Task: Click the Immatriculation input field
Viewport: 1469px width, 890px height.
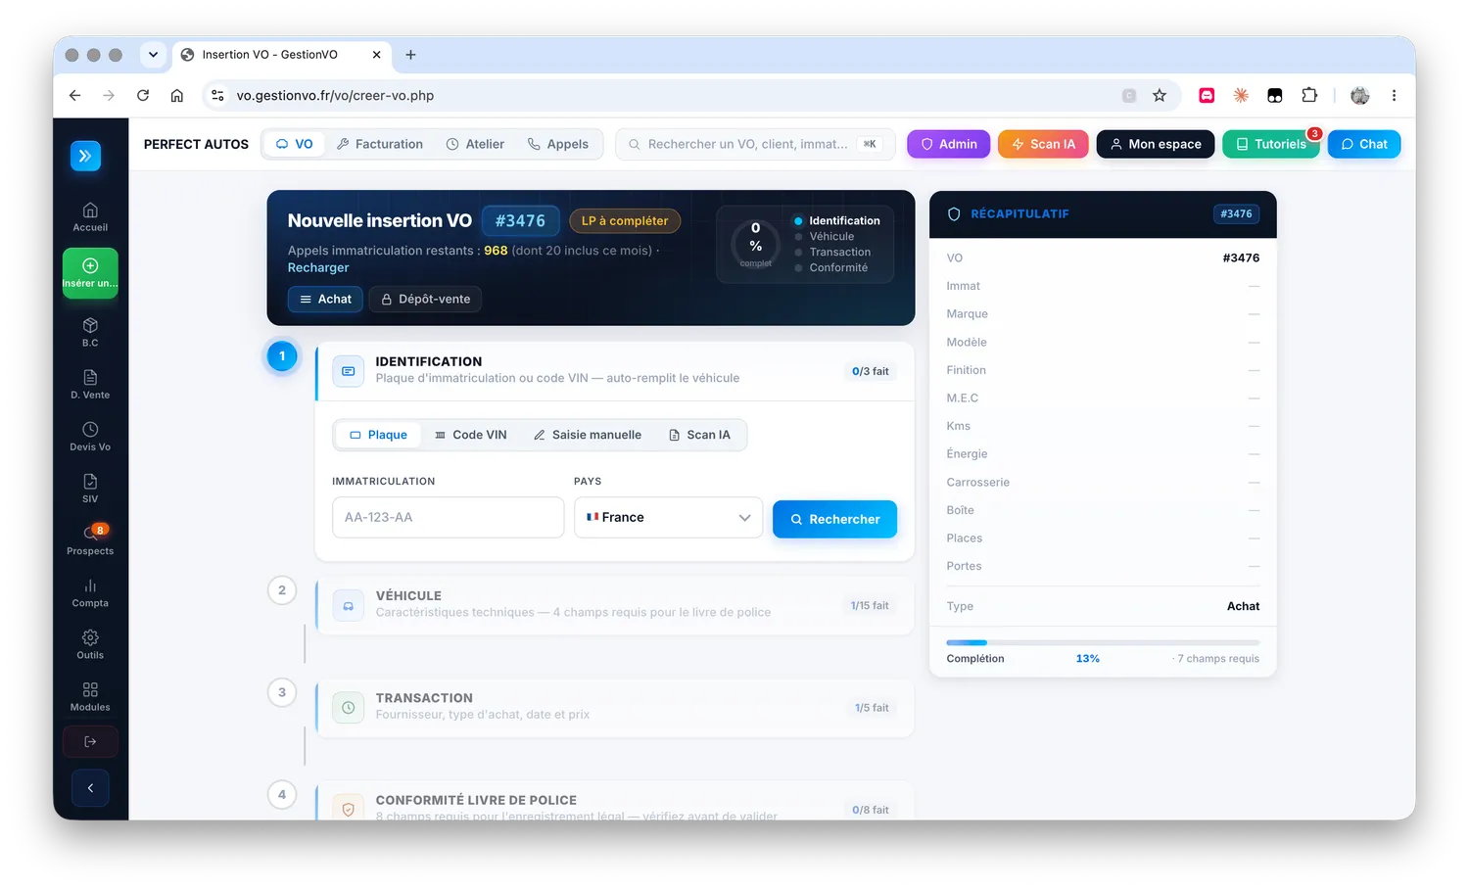Action: coord(448,517)
